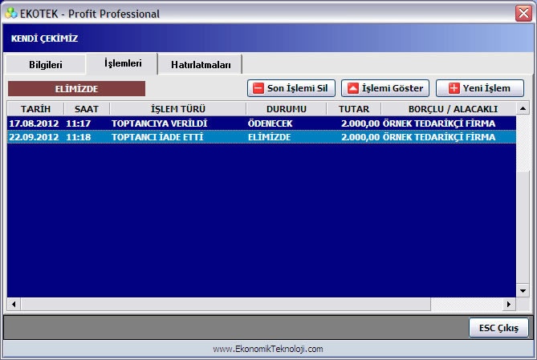Show the transaction via İşlemi Göster button
The height and width of the screenshot is (360, 537).
[385, 88]
